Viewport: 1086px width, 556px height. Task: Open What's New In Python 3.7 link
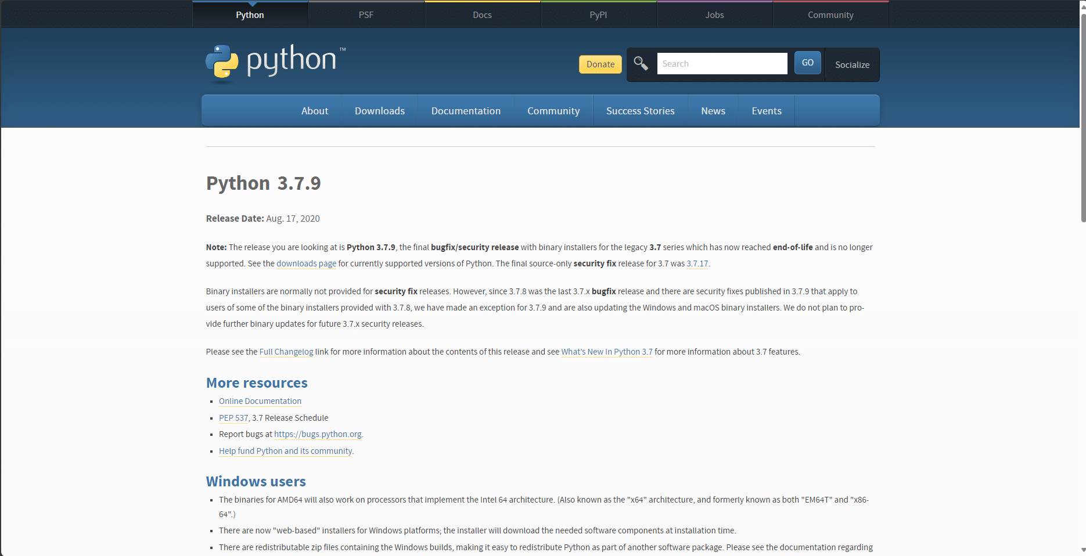pos(607,352)
